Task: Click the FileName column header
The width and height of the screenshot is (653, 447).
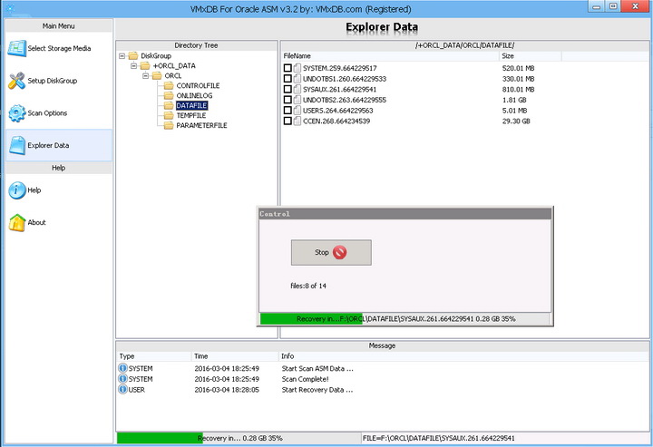Action: tap(390, 56)
